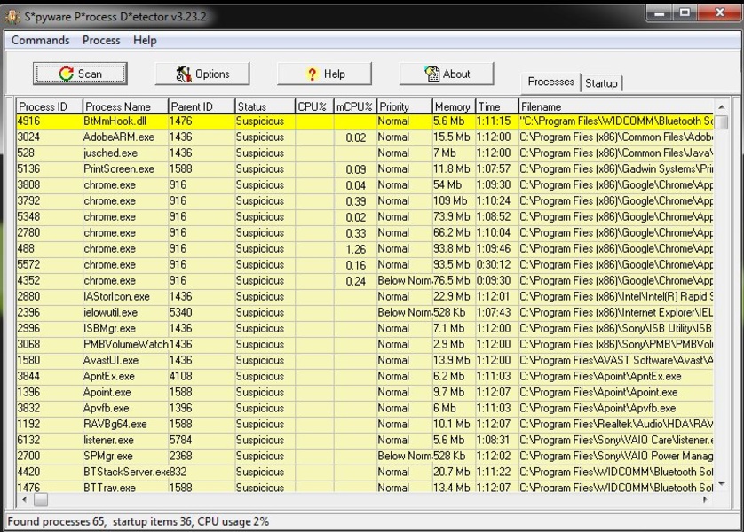
Task: Open the Commands menu
Action: [40, 40]
